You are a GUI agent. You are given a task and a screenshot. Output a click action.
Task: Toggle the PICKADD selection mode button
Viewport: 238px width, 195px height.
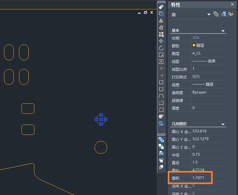coord(216,14)
